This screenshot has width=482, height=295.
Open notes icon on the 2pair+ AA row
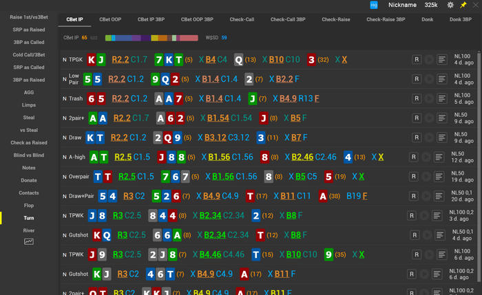(442, 118)
